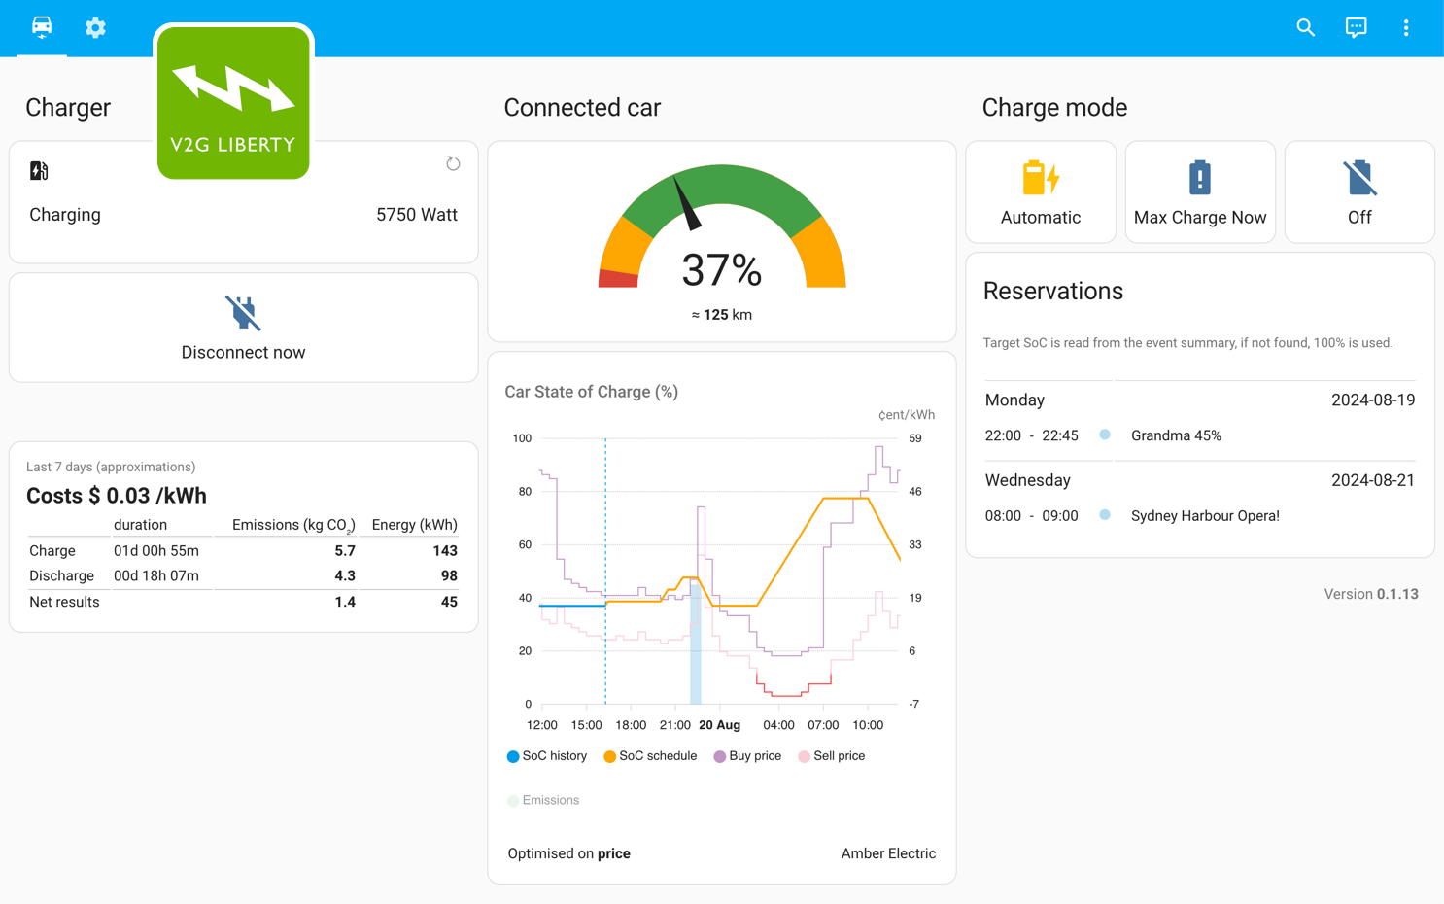1444x904 pixels.
Task: Click the search magnifier icon
Action: click(1305, 27)
